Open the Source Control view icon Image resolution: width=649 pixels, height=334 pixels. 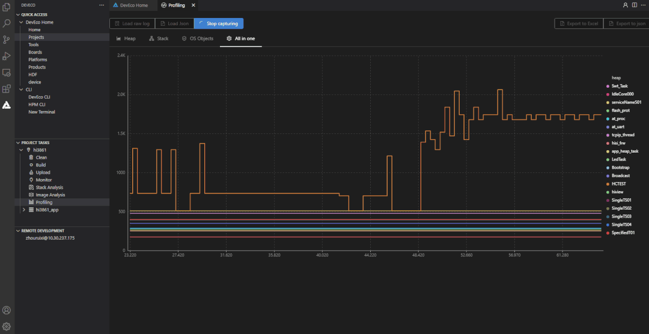7,40
